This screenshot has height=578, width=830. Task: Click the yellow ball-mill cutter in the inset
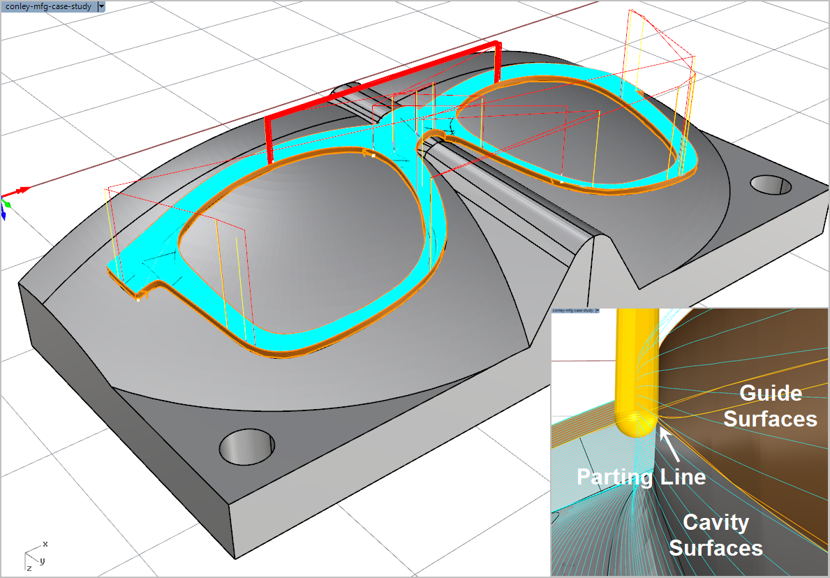(634, 377)
